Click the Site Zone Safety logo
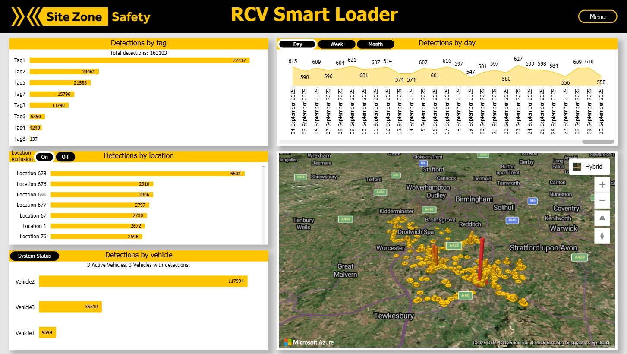The width and height of the screenshot is (627, 354). pos(81,17)
